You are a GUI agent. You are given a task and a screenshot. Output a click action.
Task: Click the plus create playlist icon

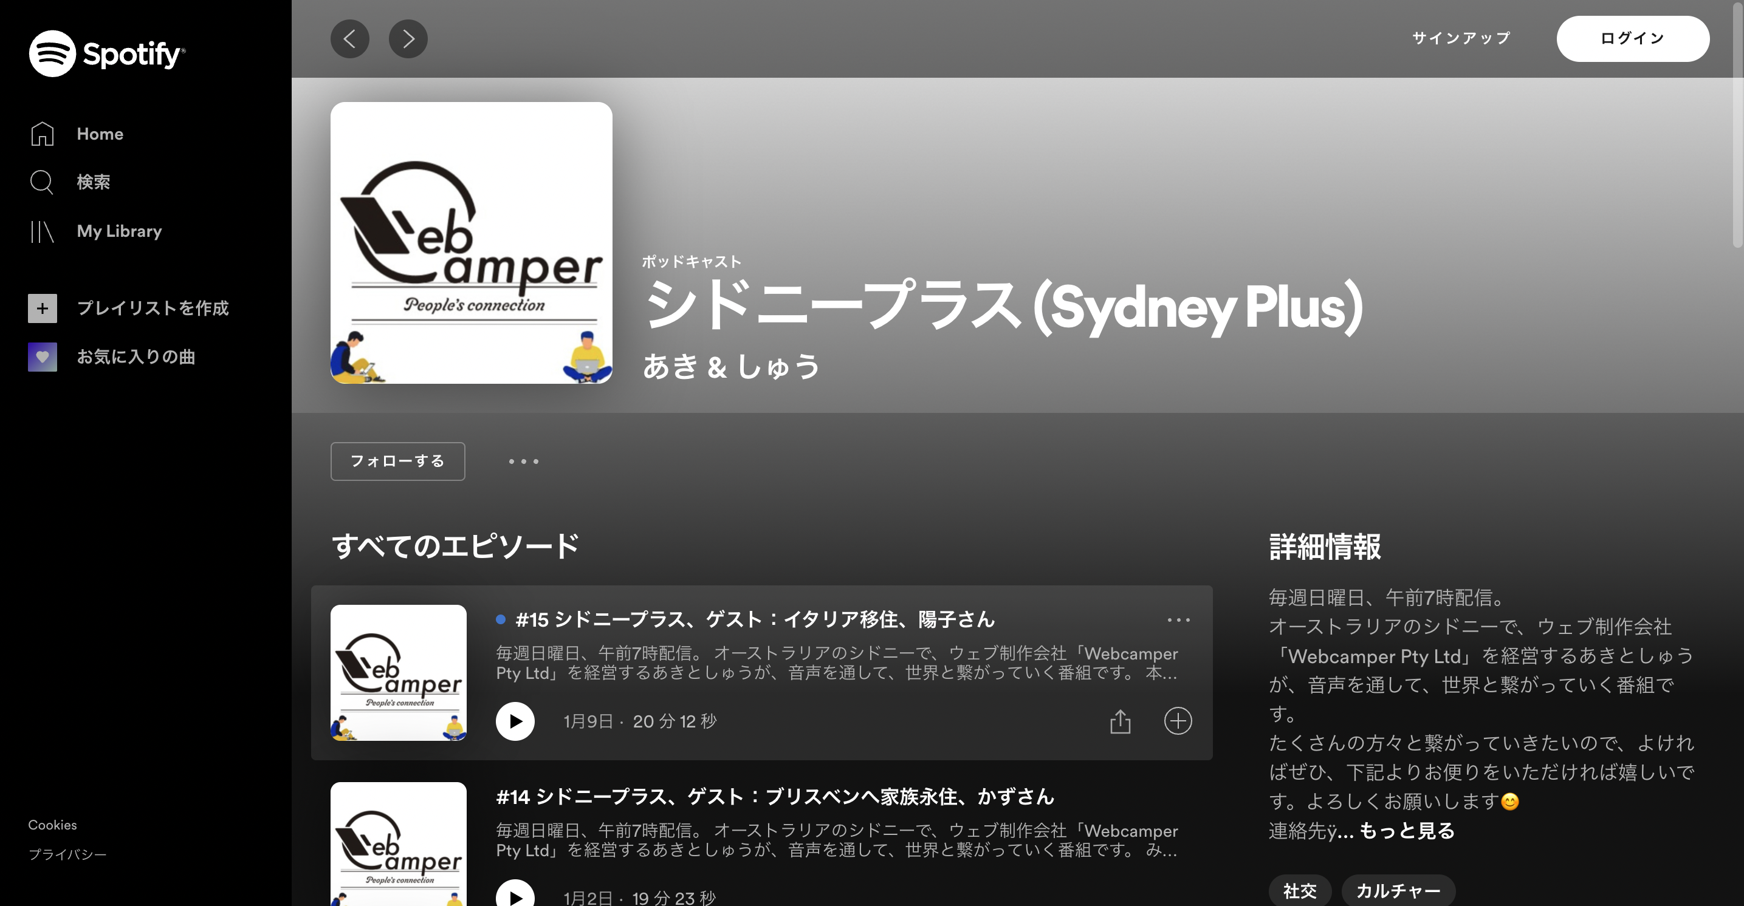pos(43,308)
